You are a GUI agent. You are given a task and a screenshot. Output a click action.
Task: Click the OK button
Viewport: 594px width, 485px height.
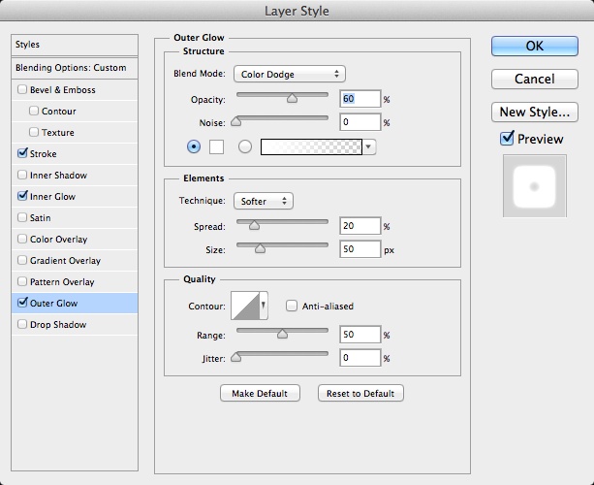pos(535,46)
